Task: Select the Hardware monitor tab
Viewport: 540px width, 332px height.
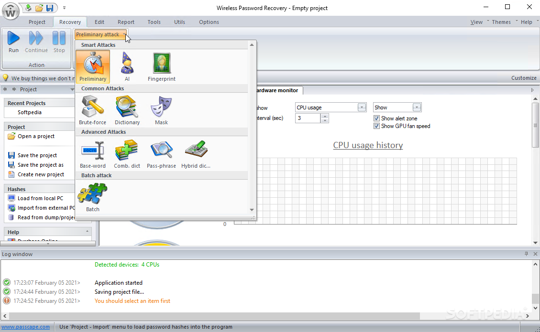Action: click(x=279, y=90)
